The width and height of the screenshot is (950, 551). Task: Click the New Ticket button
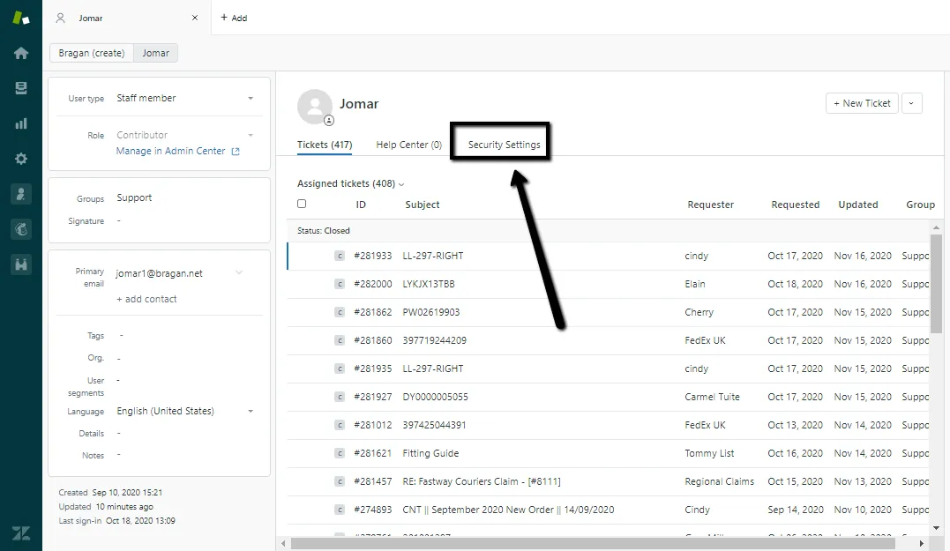tap(862, 103)
